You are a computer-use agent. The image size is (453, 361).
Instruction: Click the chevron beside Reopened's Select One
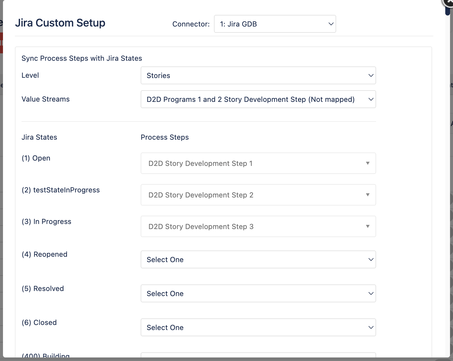click(371, 259)
